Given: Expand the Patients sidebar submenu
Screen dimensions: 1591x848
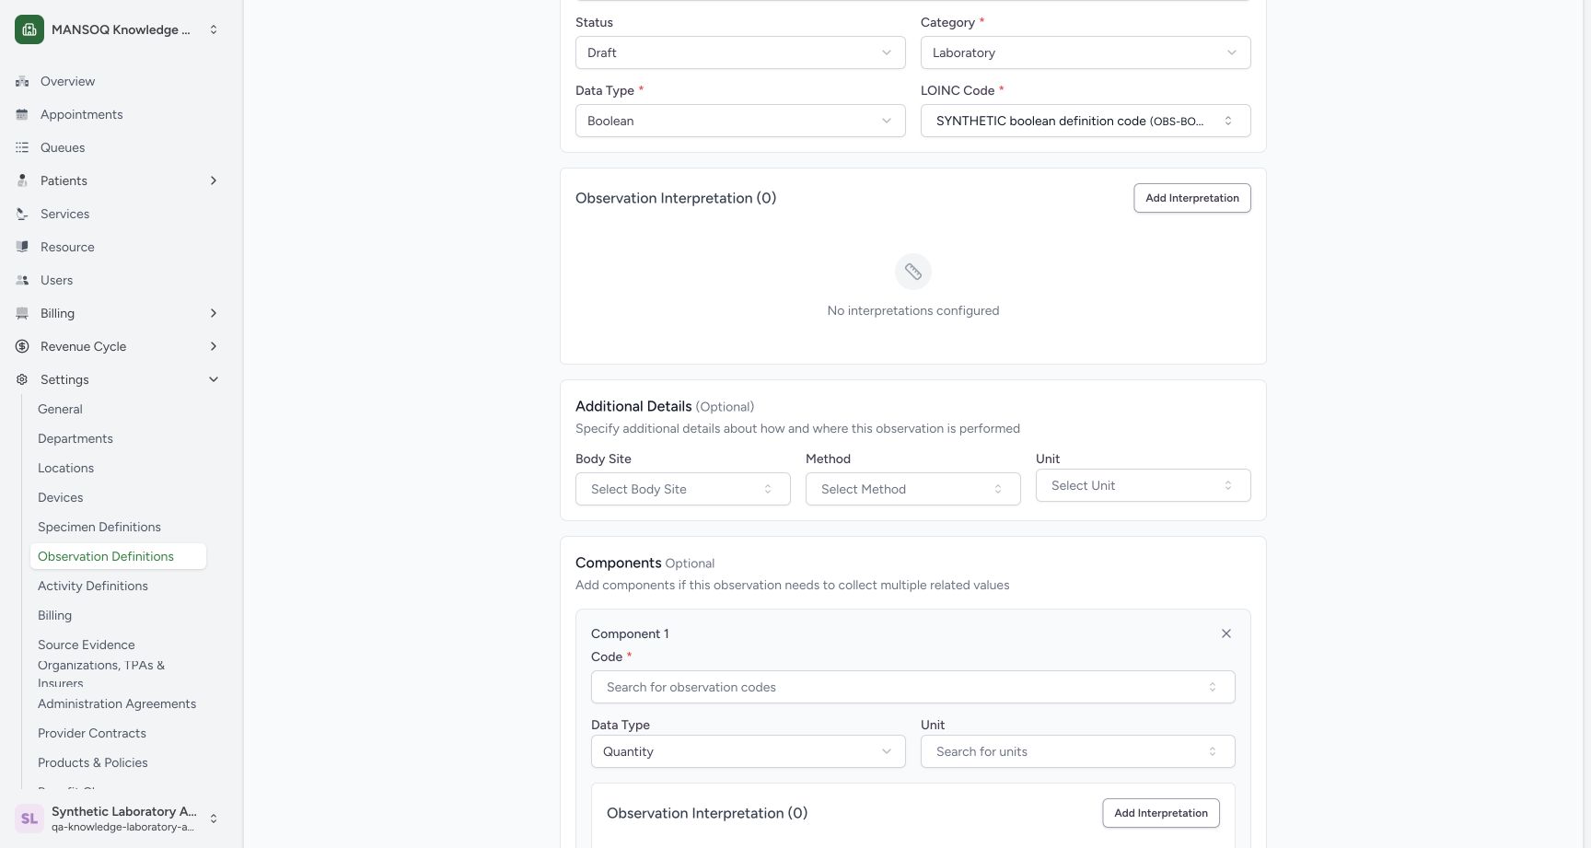Looking at the screenshot, I should point(214,180).
